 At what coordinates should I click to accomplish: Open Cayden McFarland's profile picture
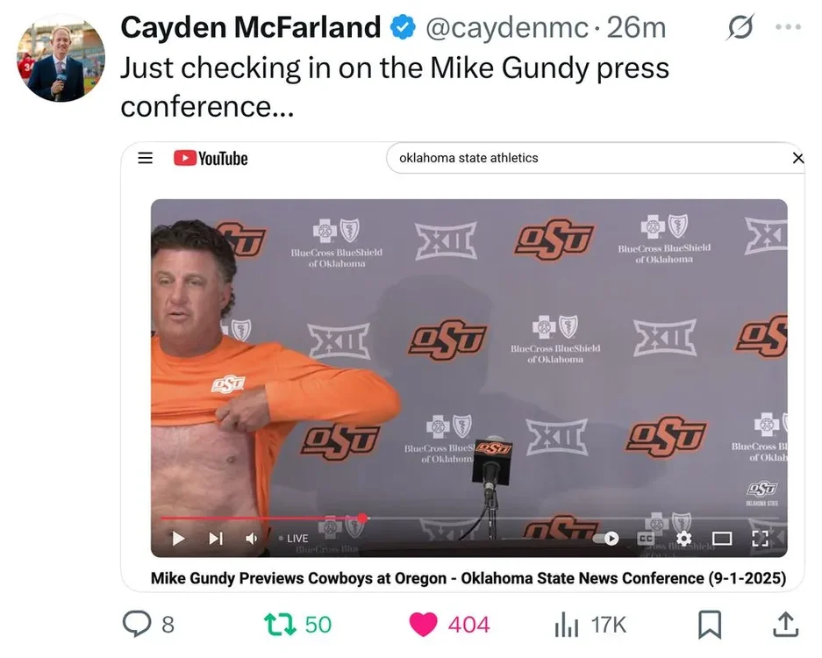(x=61, y=58)
